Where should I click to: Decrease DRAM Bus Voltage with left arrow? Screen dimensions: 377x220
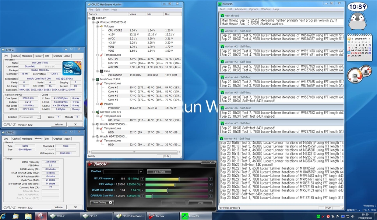142,191
